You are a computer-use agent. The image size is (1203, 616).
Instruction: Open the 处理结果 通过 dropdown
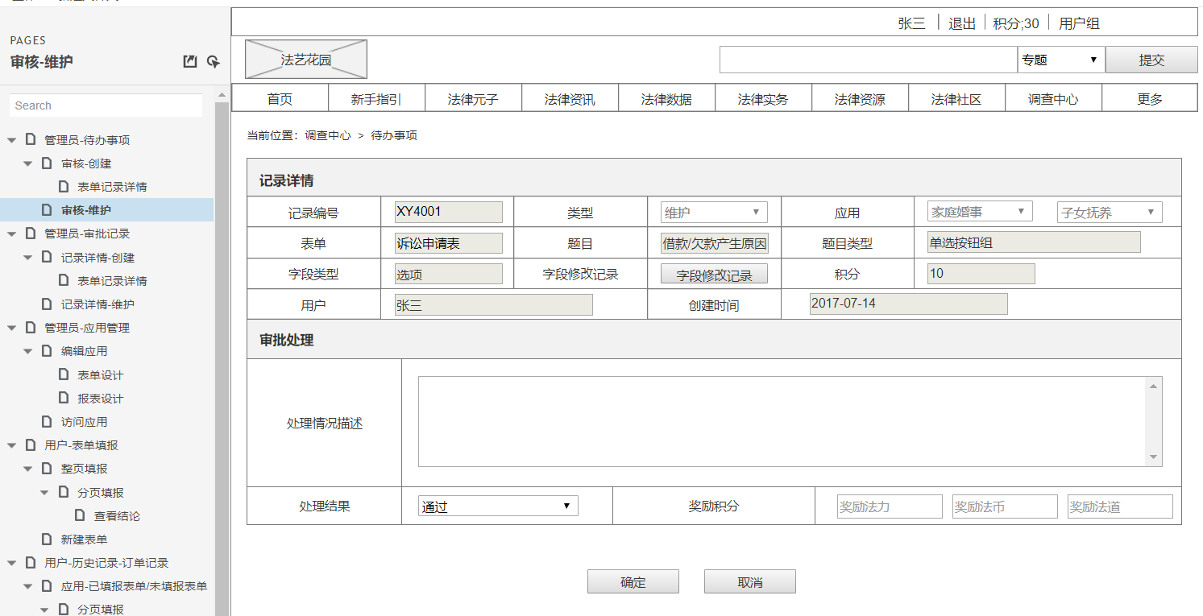click(x=498, y=506)
